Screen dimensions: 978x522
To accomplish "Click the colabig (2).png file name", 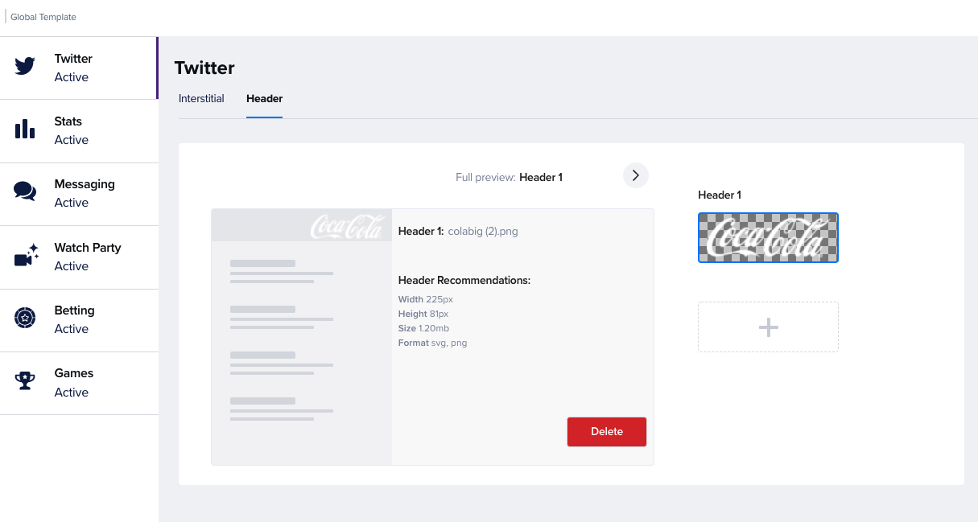I will pyautogui.click(x=483, y=231).
